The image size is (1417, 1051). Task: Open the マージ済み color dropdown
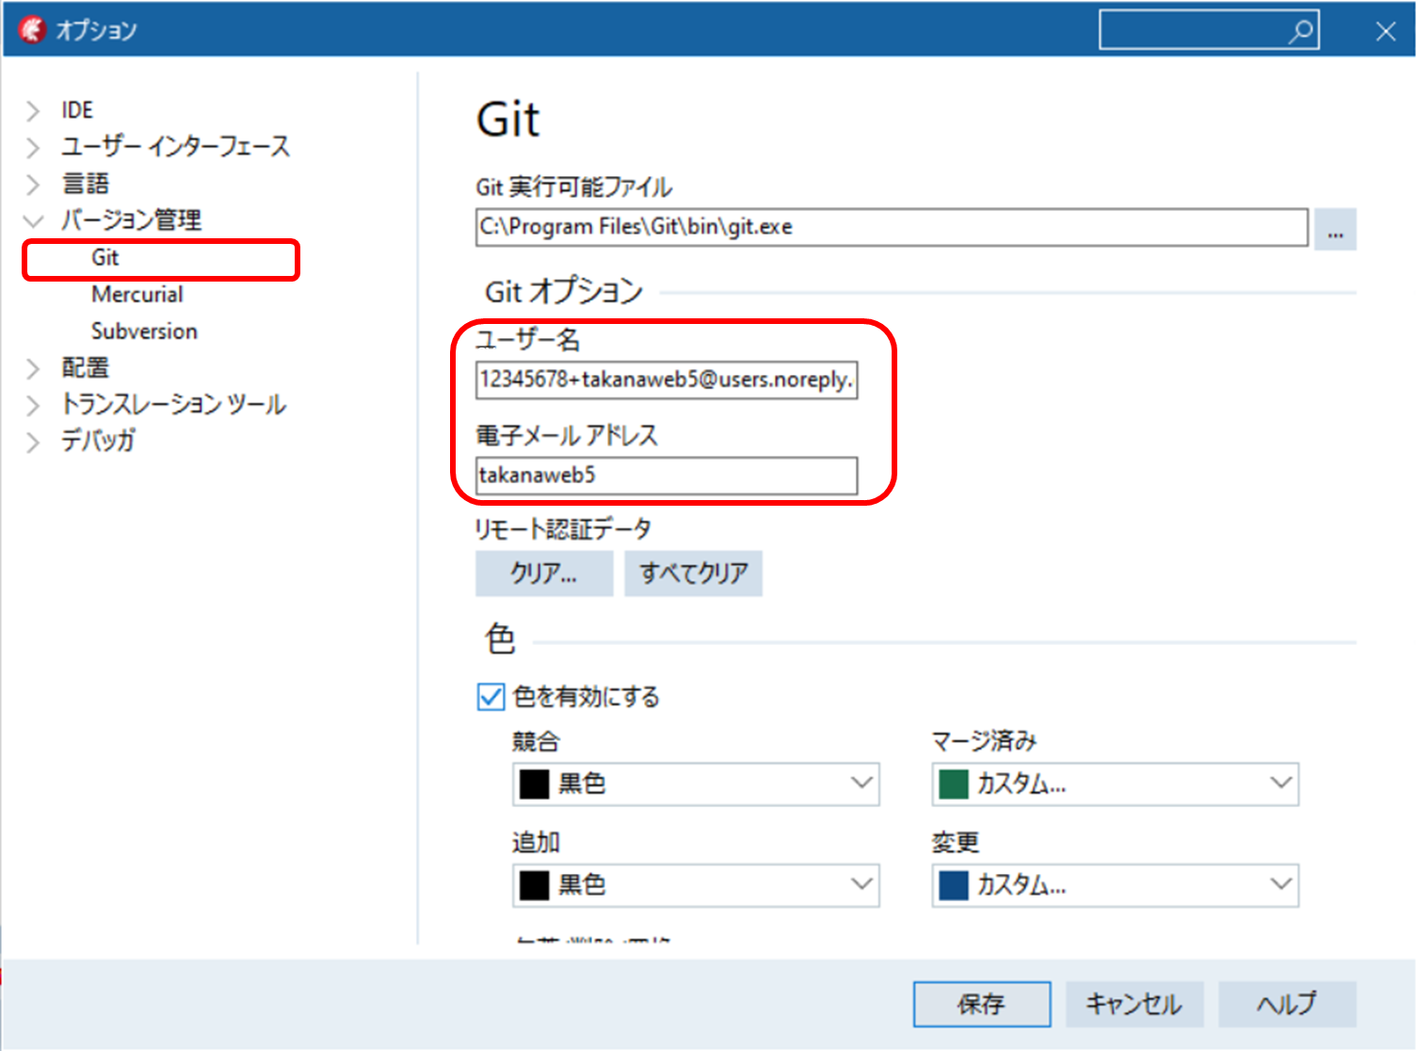click(x=1280, y=783)
